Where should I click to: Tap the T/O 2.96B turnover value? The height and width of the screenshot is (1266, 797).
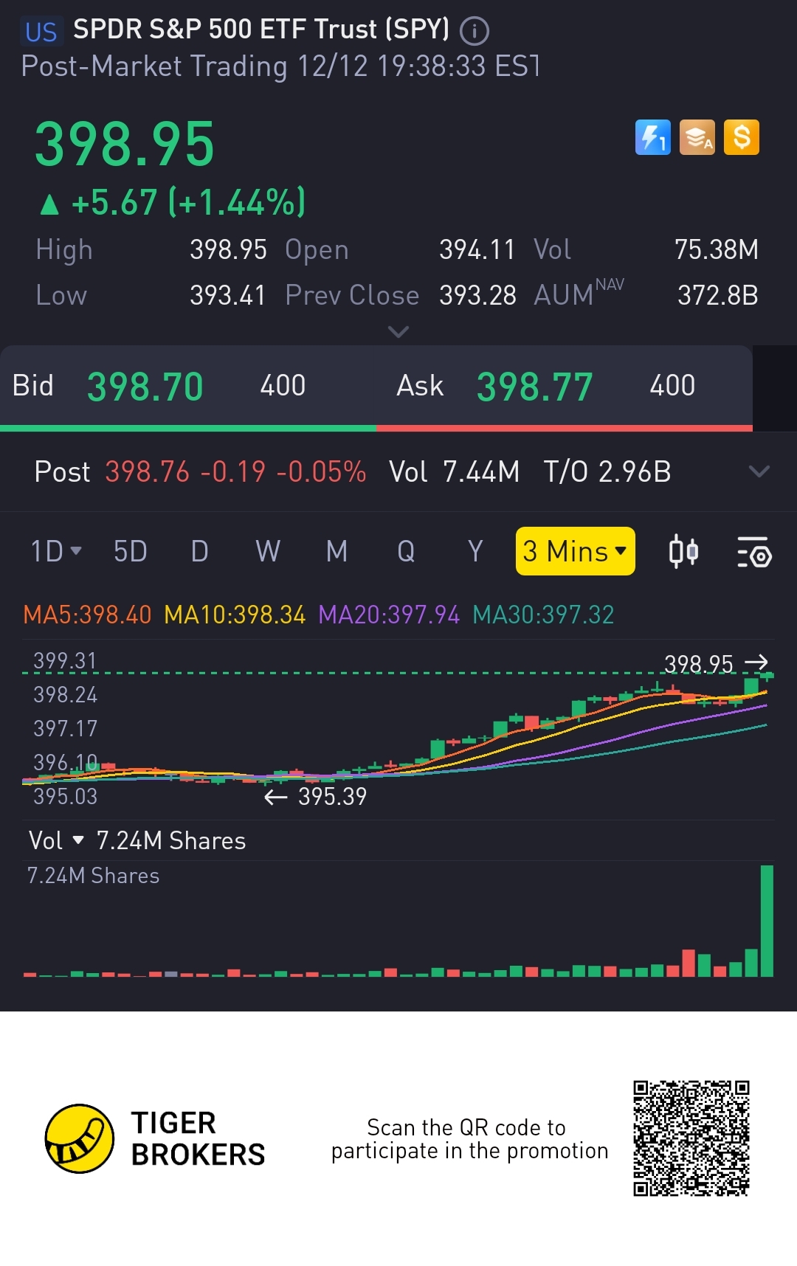click(x=607, y=471)
